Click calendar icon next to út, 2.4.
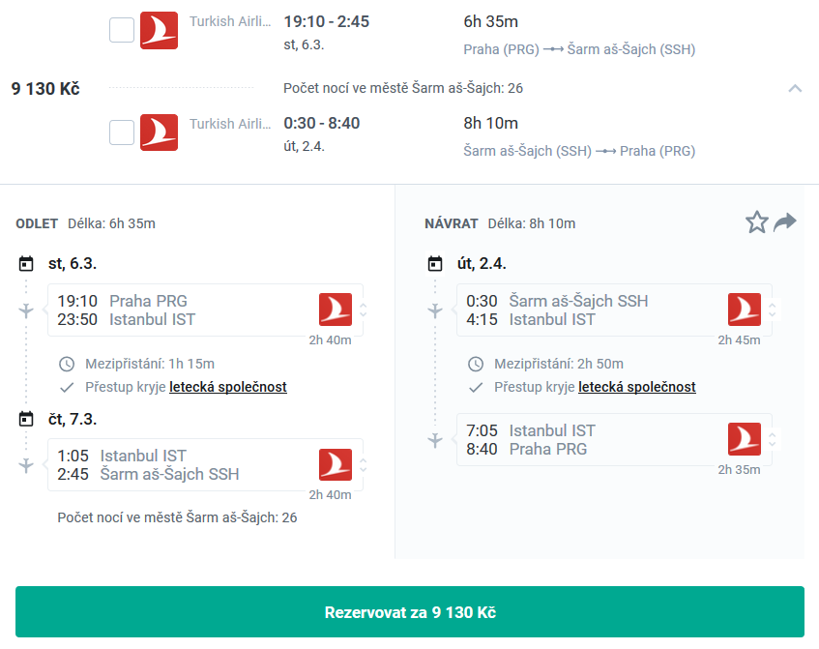This screenshot has width=819, height=649. click(x=435, y=264)
